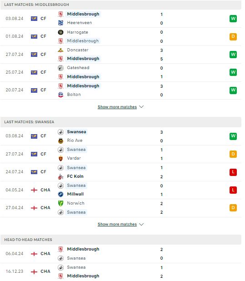Image resolution: width=245 pixels, height=281 pixels.
Task: Click the Gateshead team crest
Action: [61, 68]
